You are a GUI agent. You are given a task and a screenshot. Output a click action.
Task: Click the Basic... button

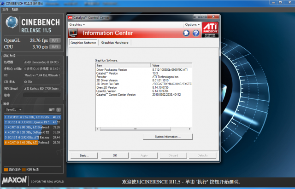pyautogui.click(x=84, y=155)
